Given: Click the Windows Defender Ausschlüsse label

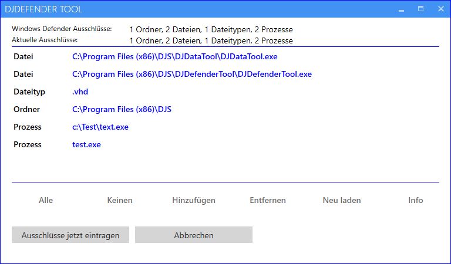Looking at the screenshot, I should click(x=62, y=29).
